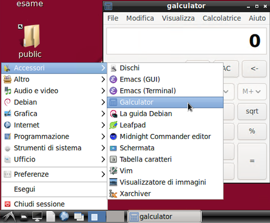Click the Programmazione category icon

click(7, 137)
